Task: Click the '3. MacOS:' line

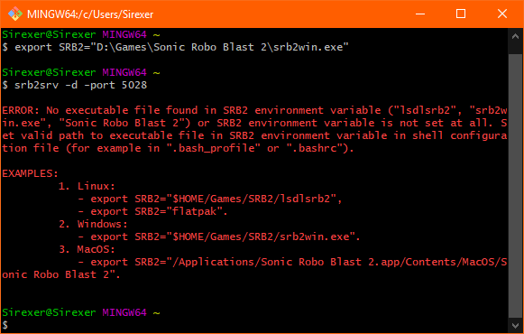Action: (x=87, y=249)
